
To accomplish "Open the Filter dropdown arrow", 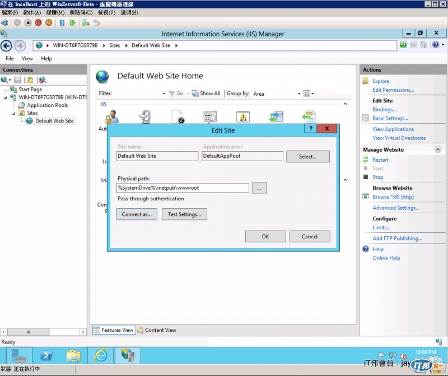I will [x=164, y=93].
